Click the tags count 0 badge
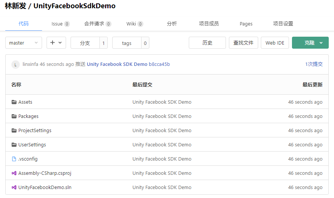Viewport: 334px width, 198px height. coord(145,43)
